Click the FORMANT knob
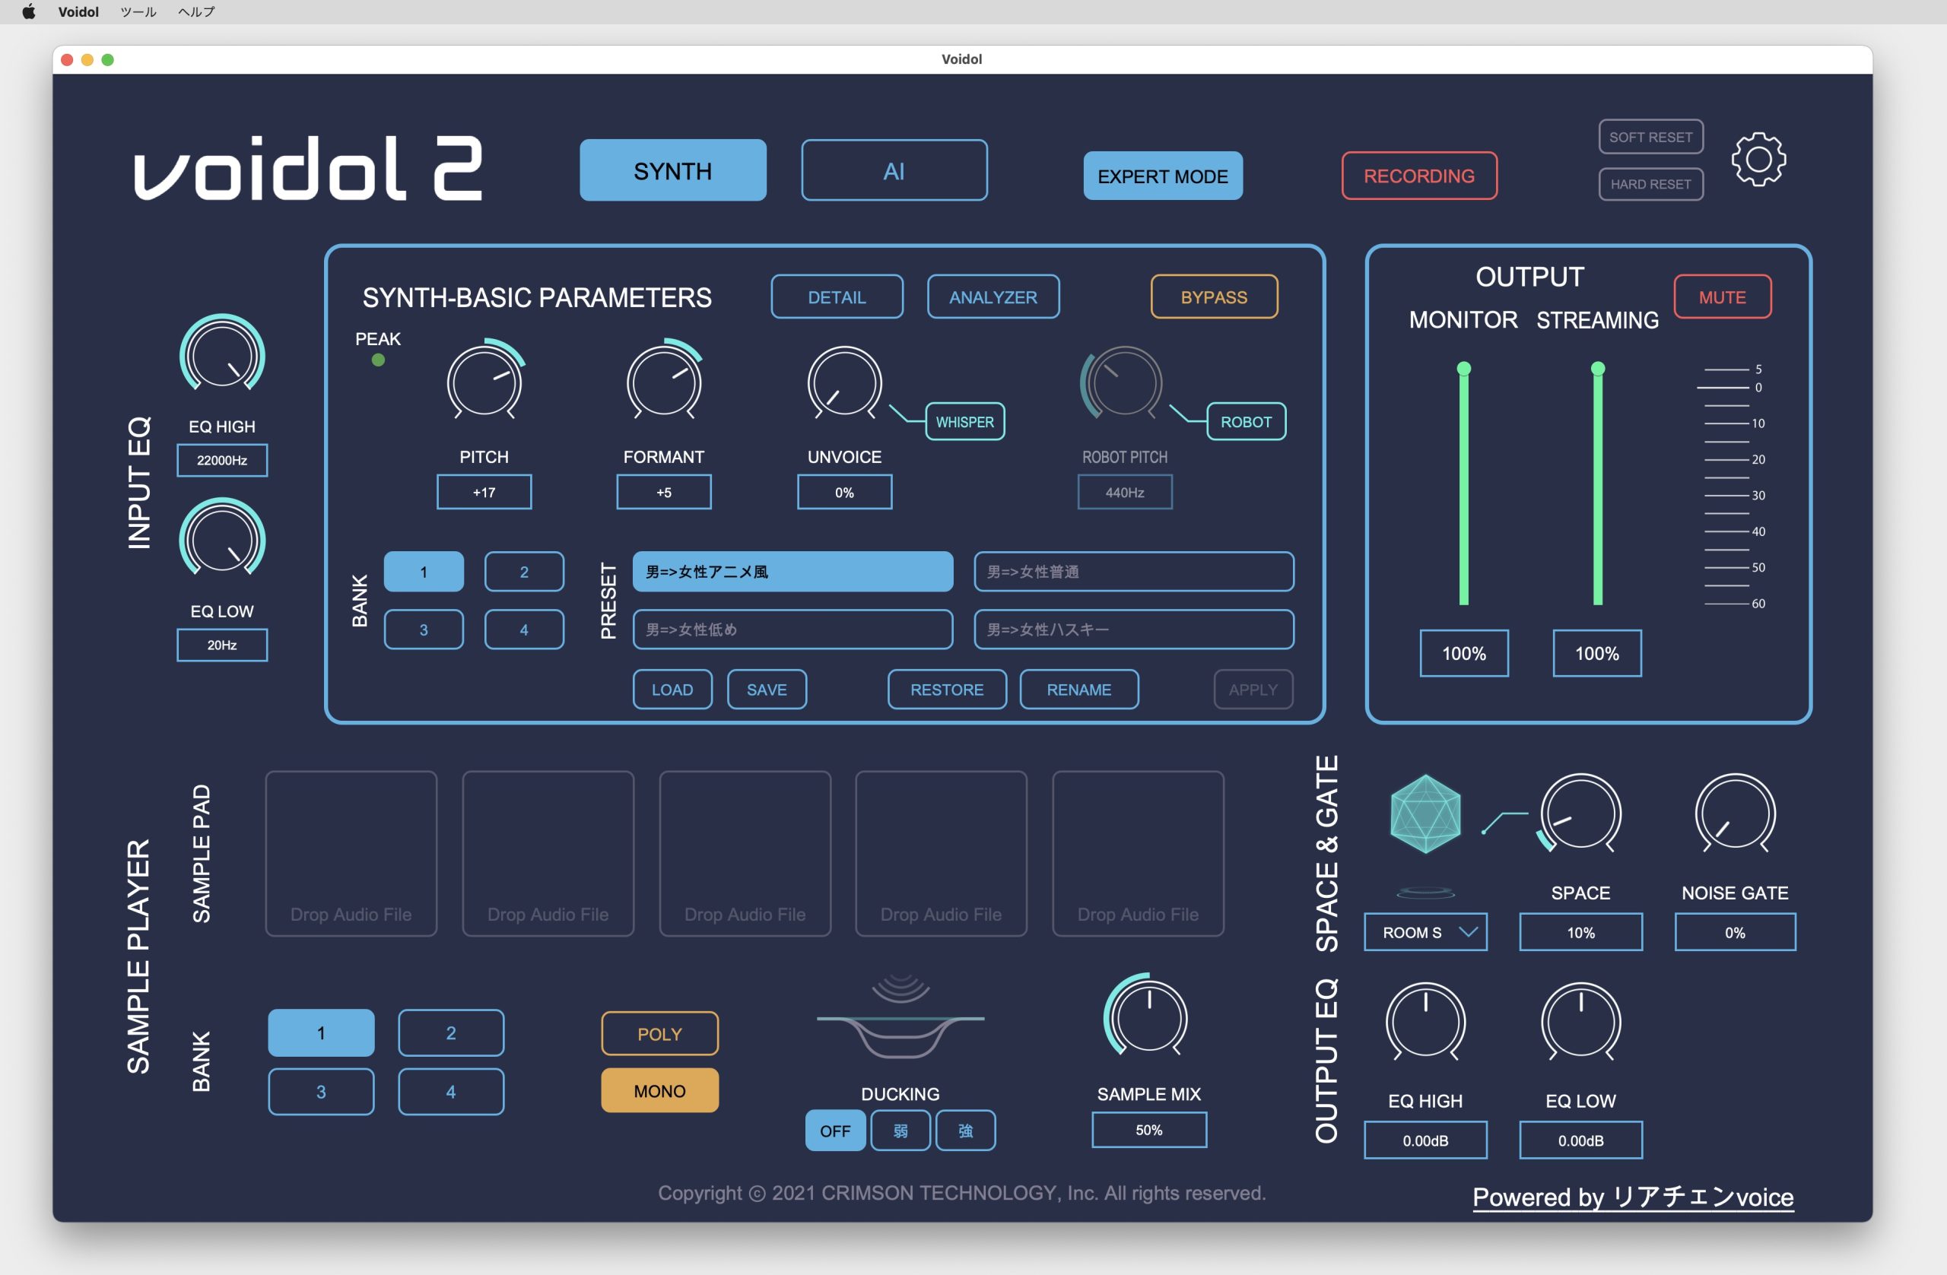Viewport: 1947px width, 1275px height. pos(663,382)
